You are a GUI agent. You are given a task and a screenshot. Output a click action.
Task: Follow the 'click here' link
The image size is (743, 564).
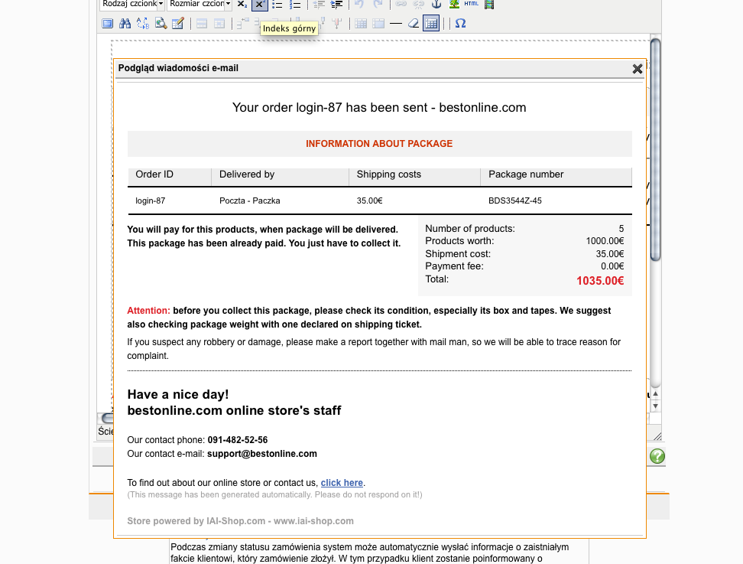pos(342,483)
